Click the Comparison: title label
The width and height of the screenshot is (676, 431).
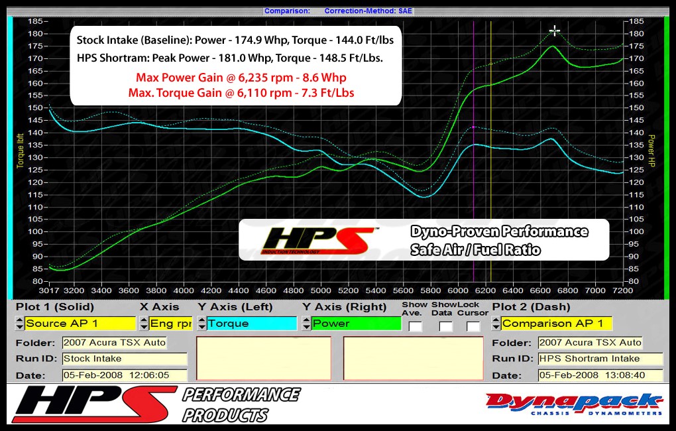coord(287,11)
